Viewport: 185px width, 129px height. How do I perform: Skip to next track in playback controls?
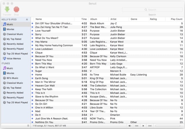click(x=150, y=126)
